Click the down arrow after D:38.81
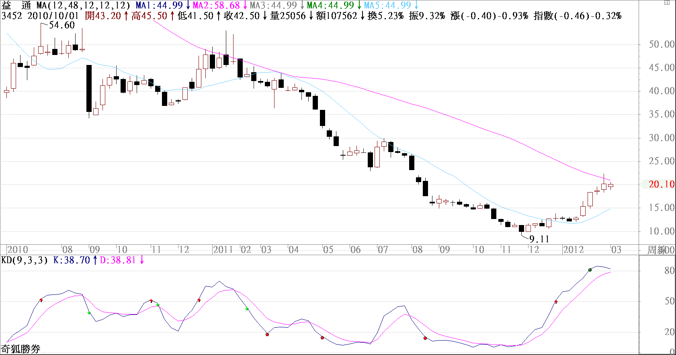Screen dimensions: 676x355 click(142, 260)
